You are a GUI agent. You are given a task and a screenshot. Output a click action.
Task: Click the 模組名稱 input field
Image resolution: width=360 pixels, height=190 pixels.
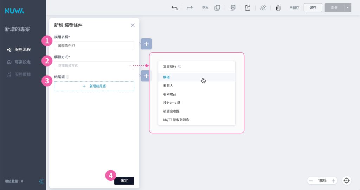(x=94, y=45)
